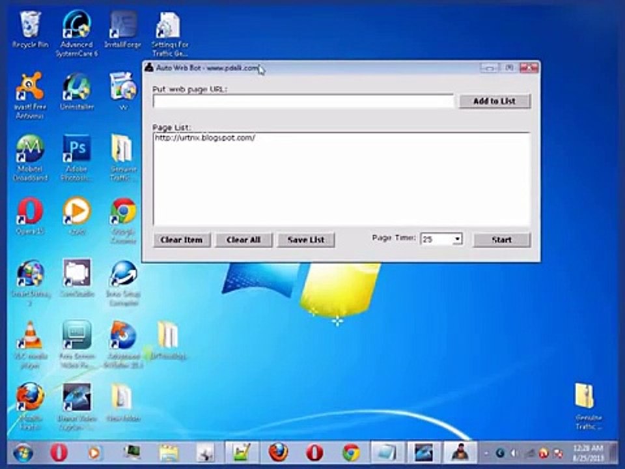Click the Opera taskbar icon between Firefox and Chrome

pos(314,453)
